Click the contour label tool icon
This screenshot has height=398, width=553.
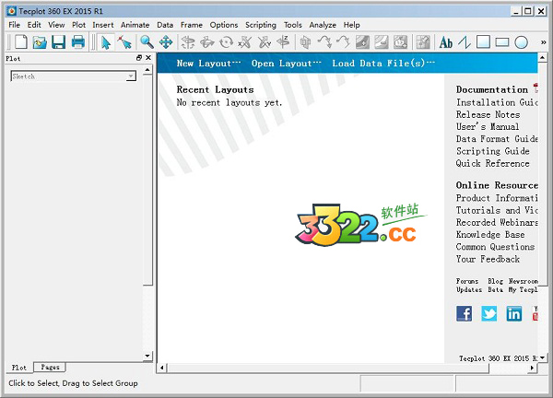tap(400, 42)
